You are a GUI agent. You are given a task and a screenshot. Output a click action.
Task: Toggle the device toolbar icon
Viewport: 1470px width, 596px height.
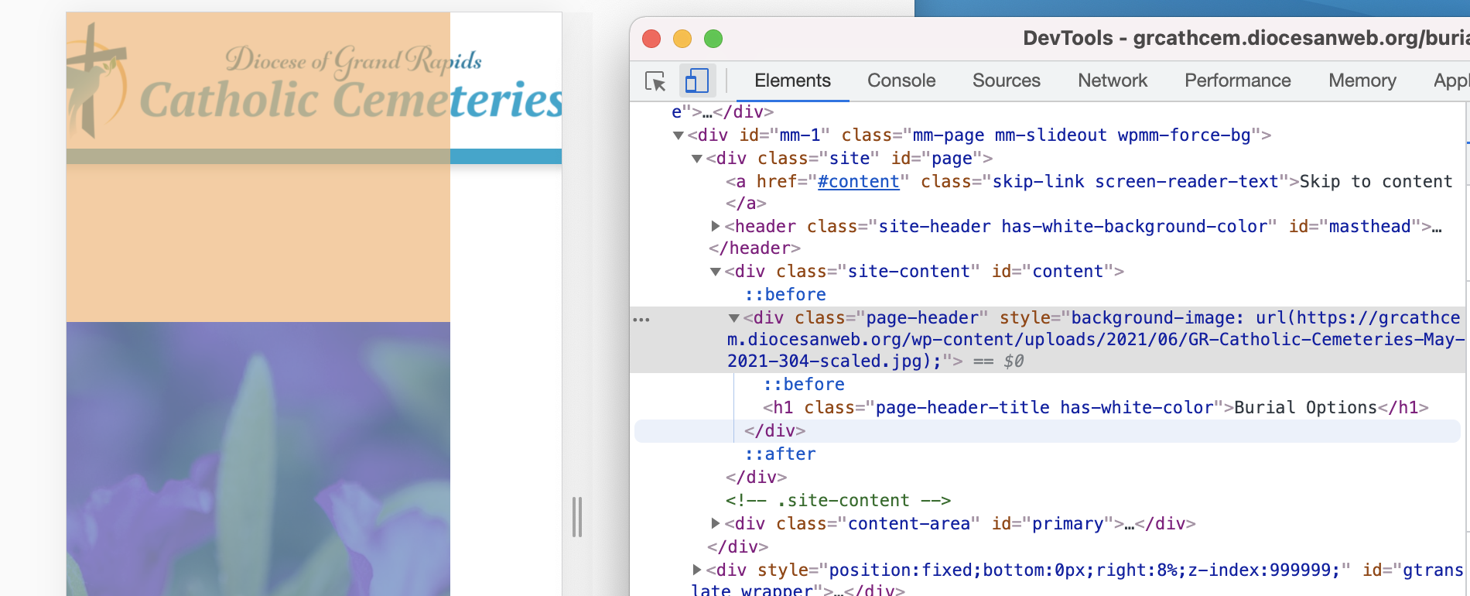(696, 81)
